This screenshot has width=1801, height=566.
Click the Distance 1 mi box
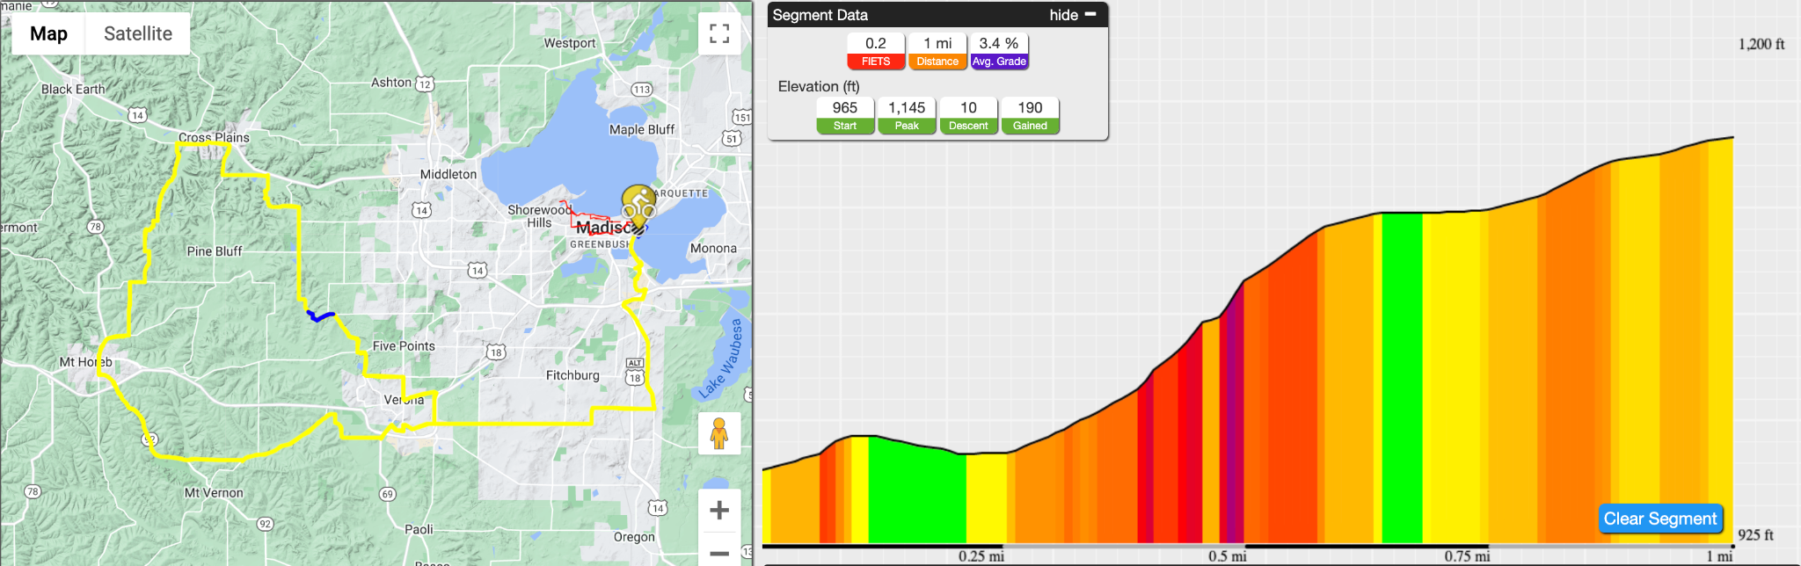click(937, 51)
